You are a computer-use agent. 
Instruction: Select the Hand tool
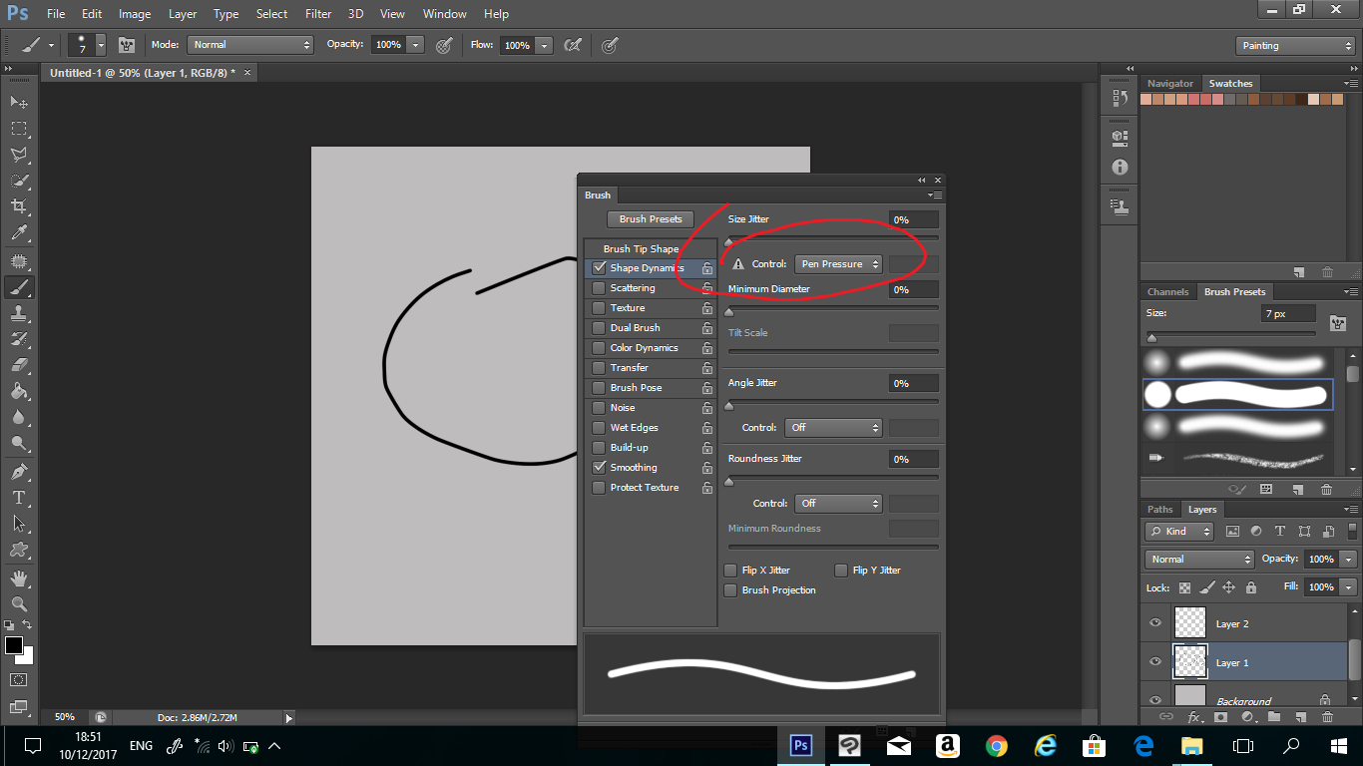(19, 577)
